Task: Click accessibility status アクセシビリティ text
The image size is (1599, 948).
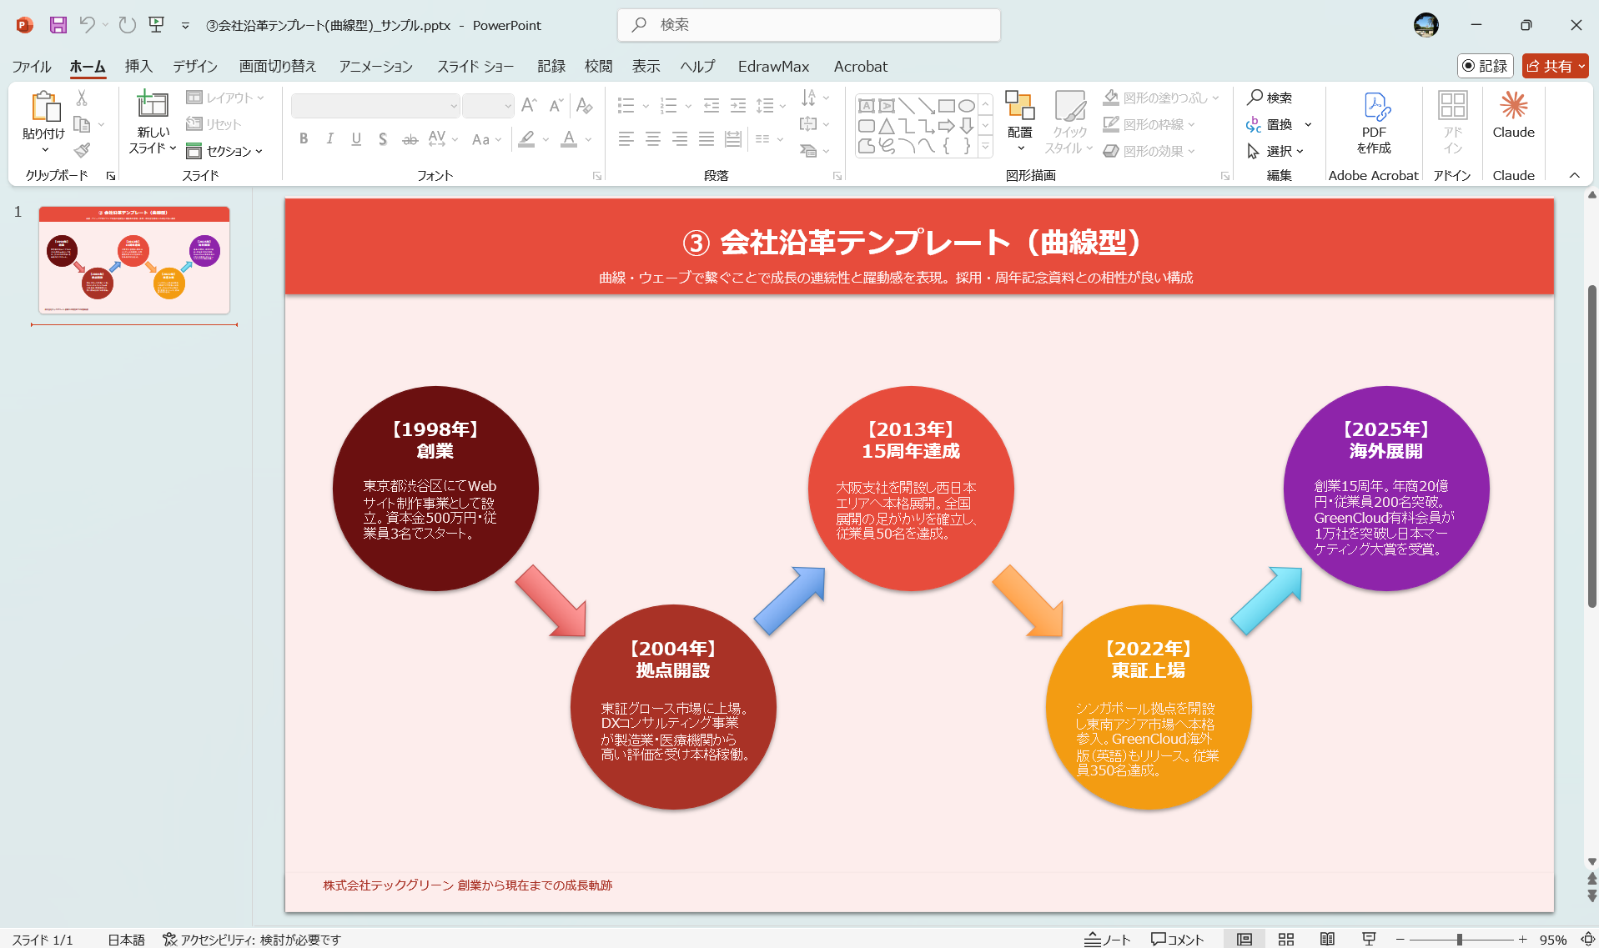Action: [252, 939]
